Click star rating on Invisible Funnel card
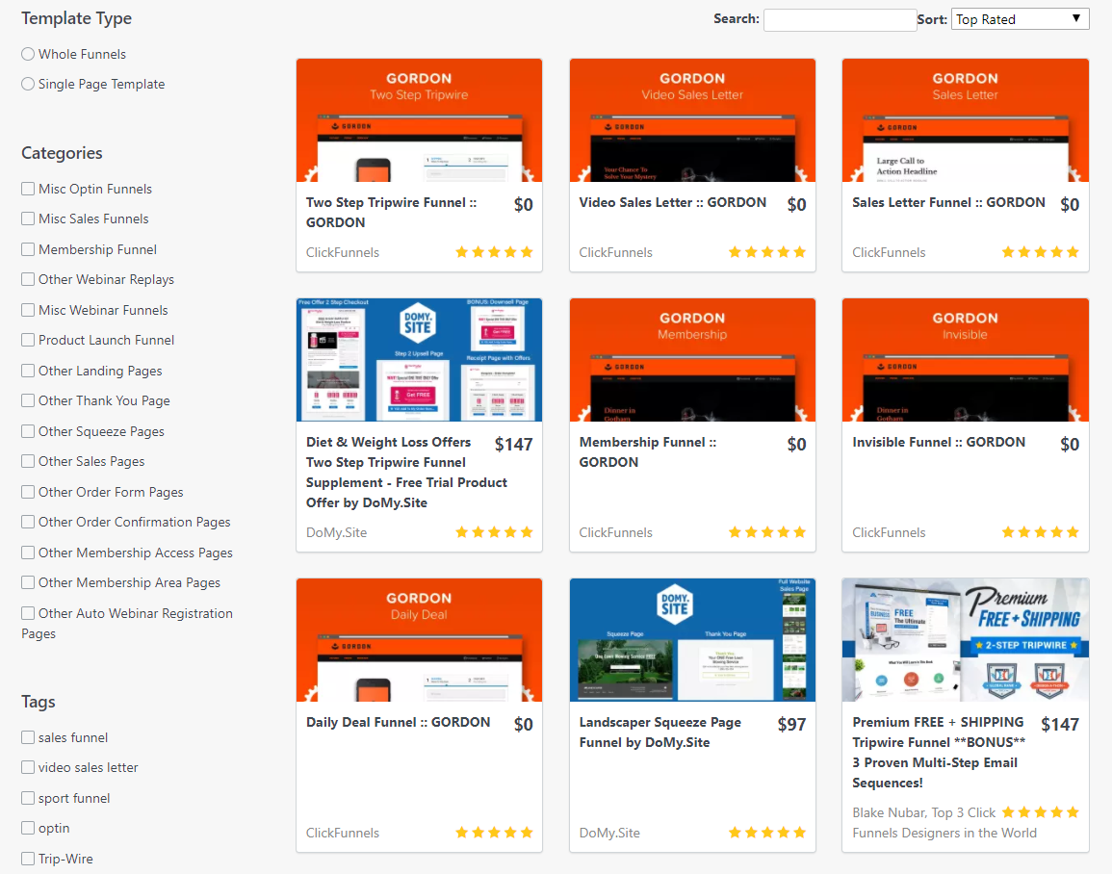Screen dimensions: 1112x874 pyautogui.click(x=1041, y=531)
